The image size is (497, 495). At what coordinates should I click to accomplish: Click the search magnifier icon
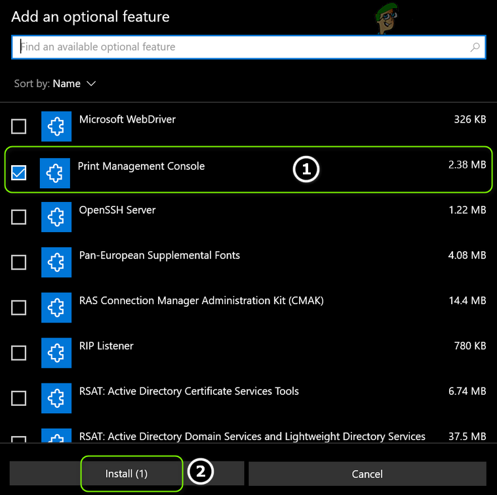tap(475, 47)
